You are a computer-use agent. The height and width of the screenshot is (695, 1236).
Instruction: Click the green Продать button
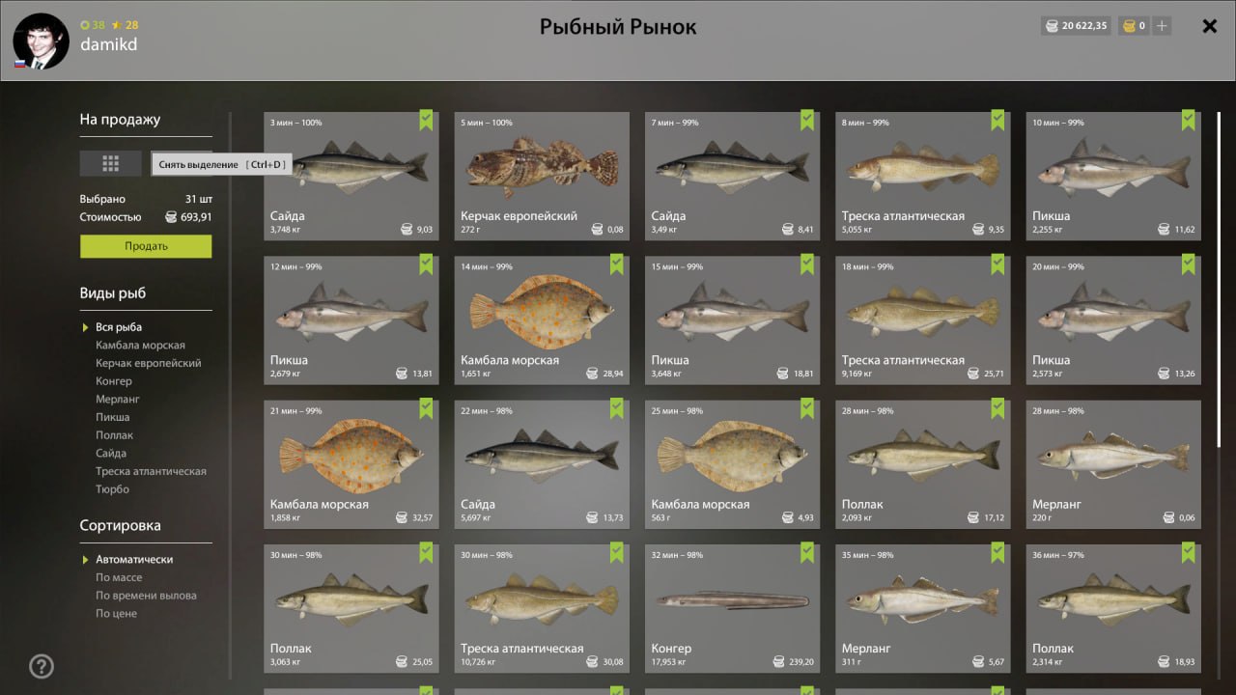point(146,246)
